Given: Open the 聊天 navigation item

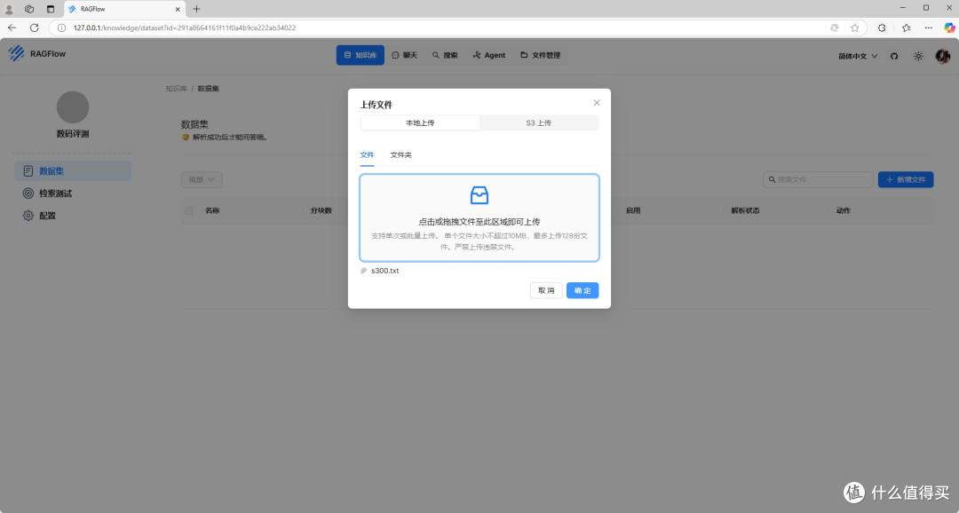Looking at the screenshot, I should [x=404, y=55].
